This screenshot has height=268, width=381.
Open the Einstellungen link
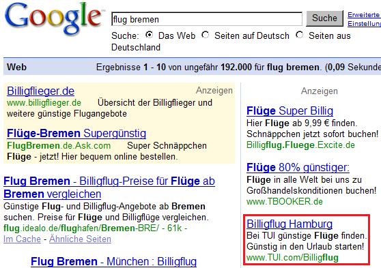click(x=364, y=24)
